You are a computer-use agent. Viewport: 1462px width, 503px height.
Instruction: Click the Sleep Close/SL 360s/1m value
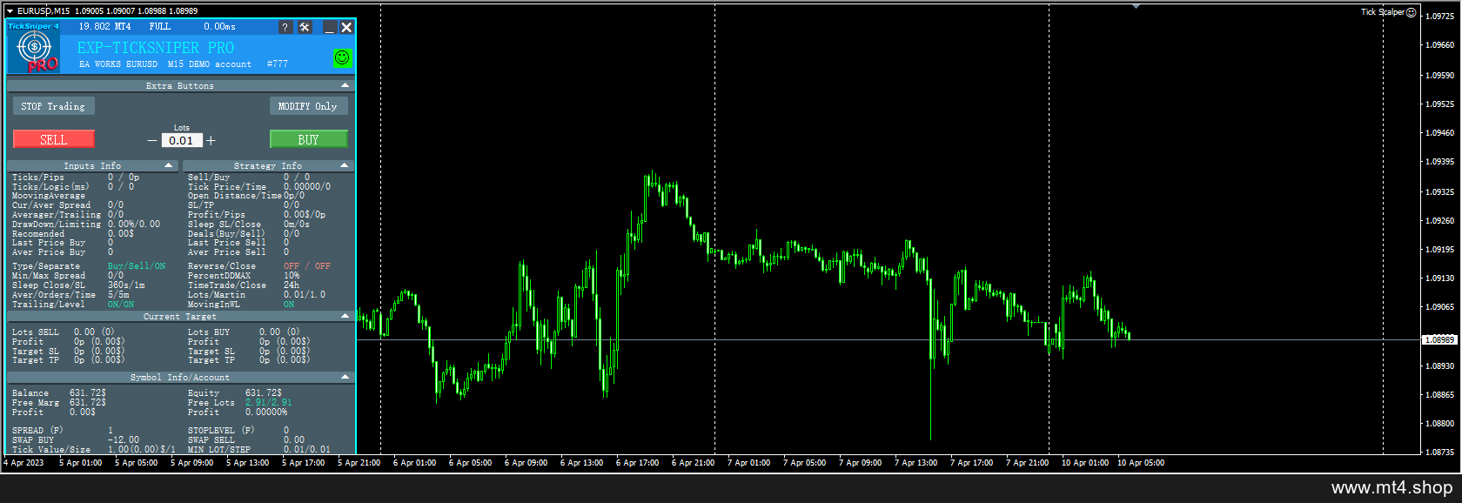pyautogui.click(x=126, y=285)
